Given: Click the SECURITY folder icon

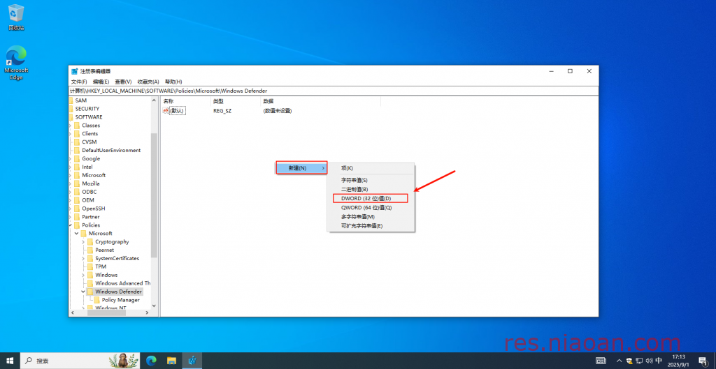Looking at the screenshot, I should point(71,108).
